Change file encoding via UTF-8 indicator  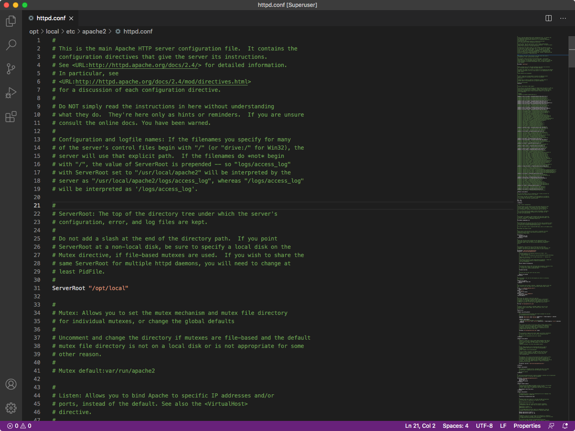[x=484, y=426]
